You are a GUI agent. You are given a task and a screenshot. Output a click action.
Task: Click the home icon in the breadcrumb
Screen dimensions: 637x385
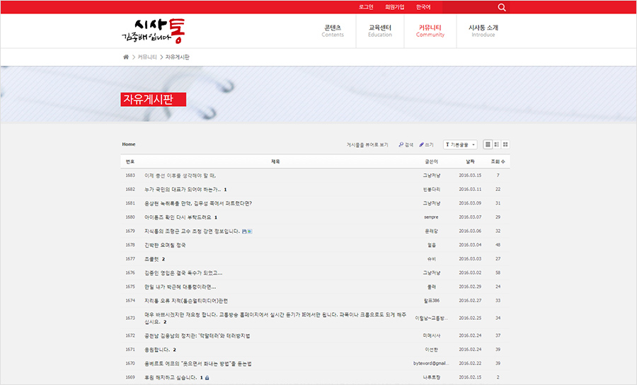click(x=126, y=57)
